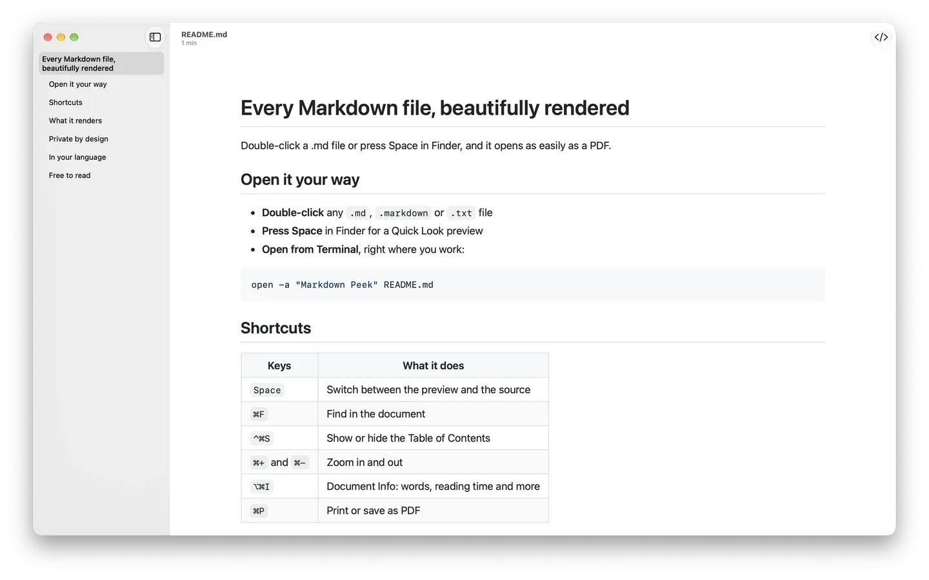Viewport: 929px width, 580px height.
Task: Open 'Private by design' sidebar entry
Action: [x=79, y=139]
